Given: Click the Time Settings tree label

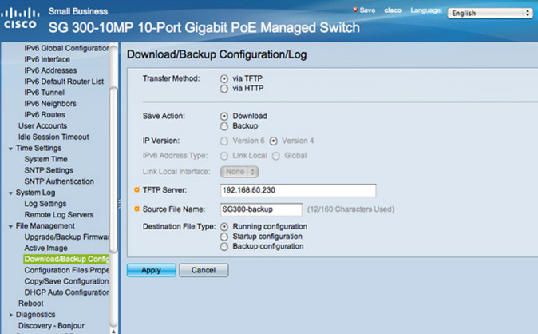Looking at the screenshot, I should 38,148.
